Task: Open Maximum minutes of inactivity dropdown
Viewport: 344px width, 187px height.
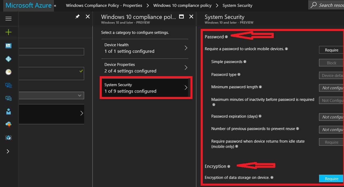Action: [331, 100]
